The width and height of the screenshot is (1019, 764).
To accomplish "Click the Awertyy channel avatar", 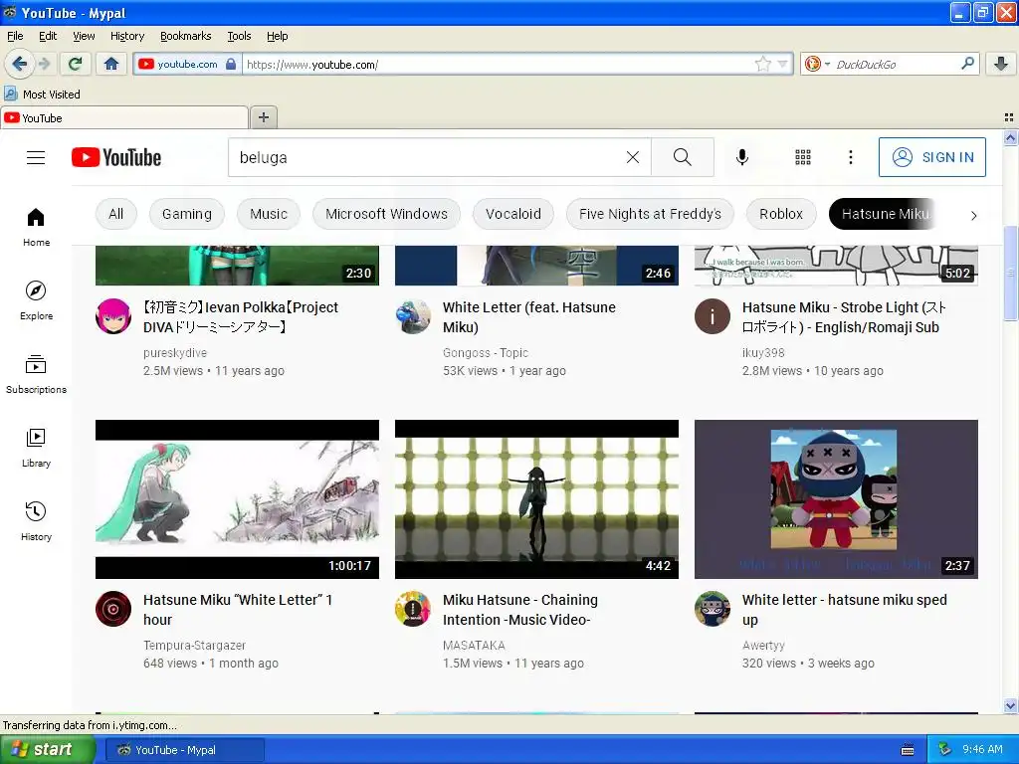I will (x=713, y=609).
